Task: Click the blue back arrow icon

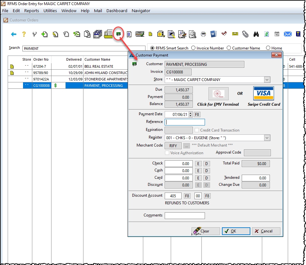Action: click(x=13, y=34)
